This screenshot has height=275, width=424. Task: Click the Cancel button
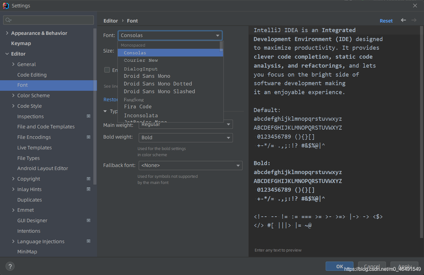pyautogui.click(x=372, y=266)
